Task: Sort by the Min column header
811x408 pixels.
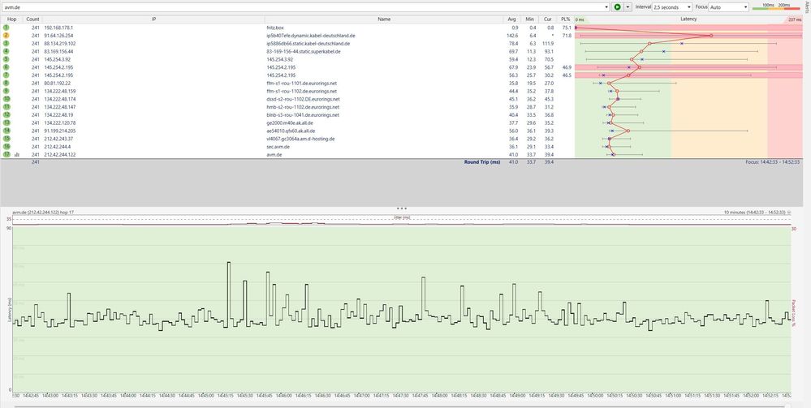Action: click(x=529, y=19)
